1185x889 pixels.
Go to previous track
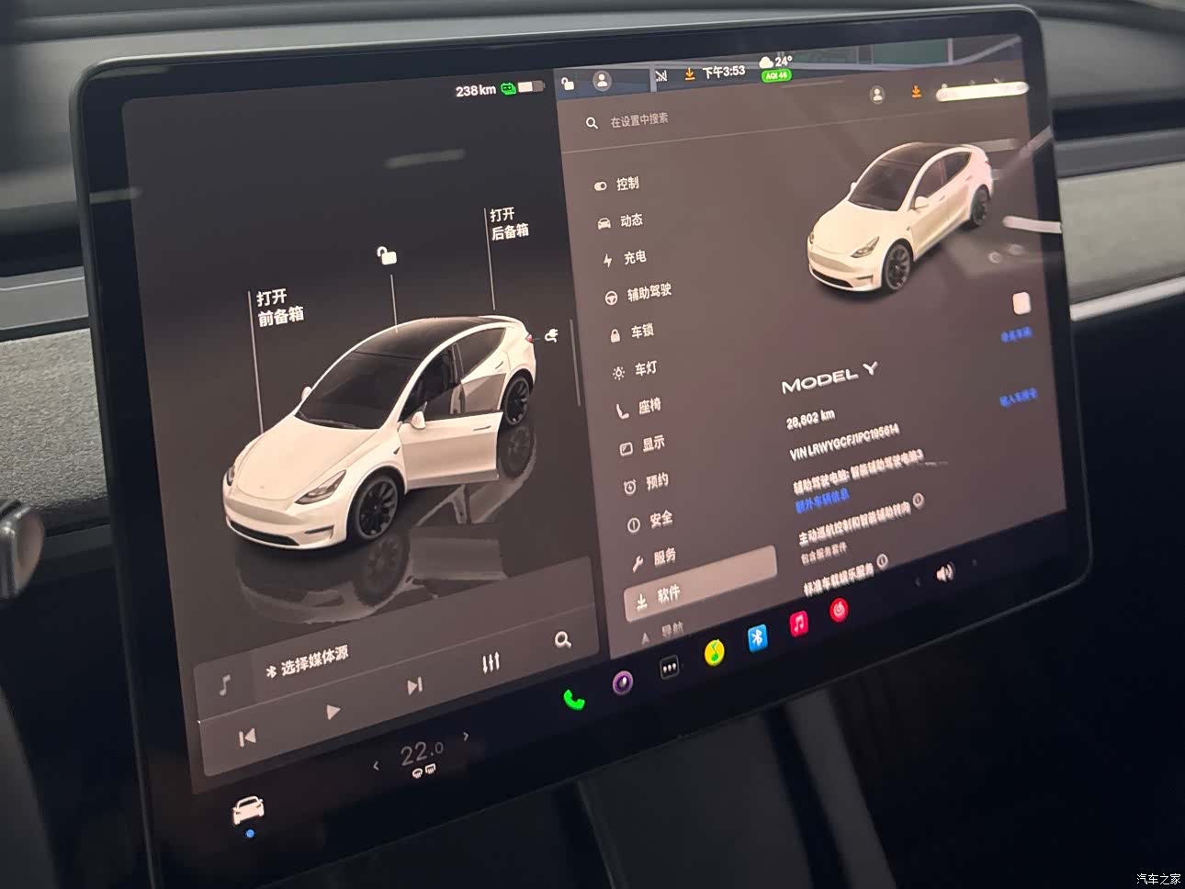[x=246, y=737]
